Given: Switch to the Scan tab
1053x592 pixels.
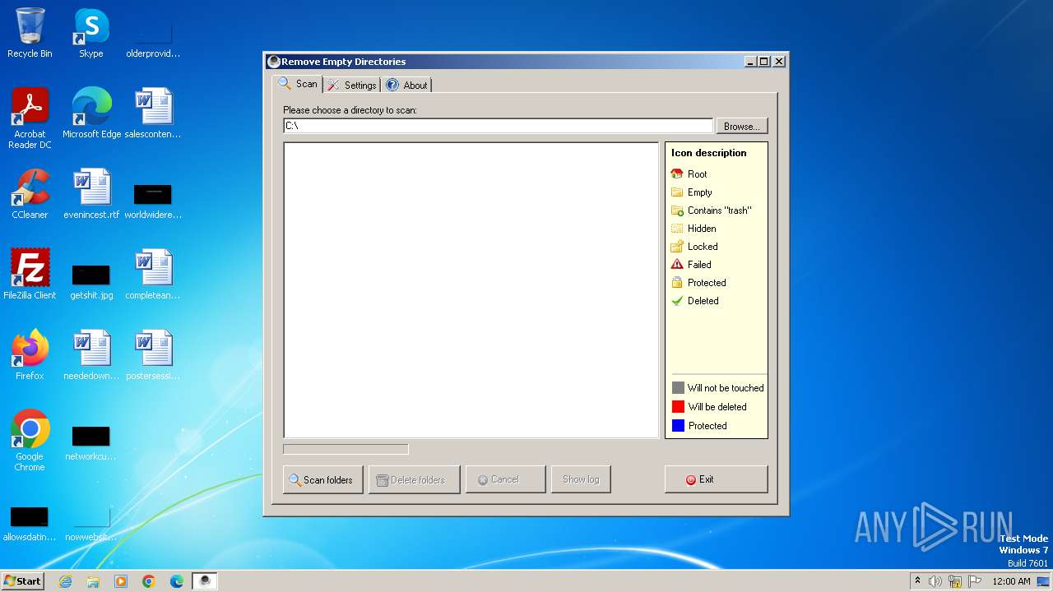Looking at the screenshot, I should (298, 84).
